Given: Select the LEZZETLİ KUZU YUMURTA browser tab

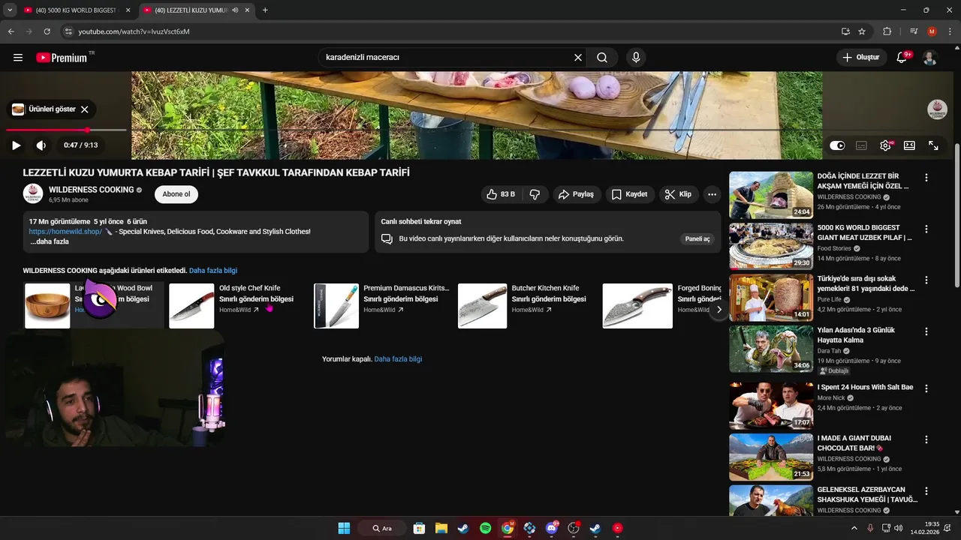Looking at the screenshot, I should (191, 10).
